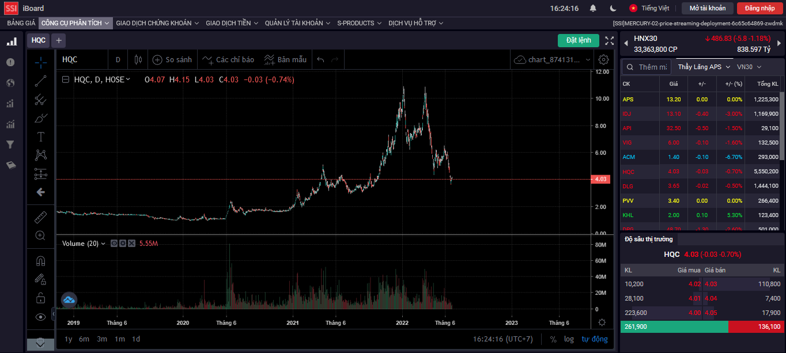
Task: Select the trend line drawing tool
Action: click(40, 81)
